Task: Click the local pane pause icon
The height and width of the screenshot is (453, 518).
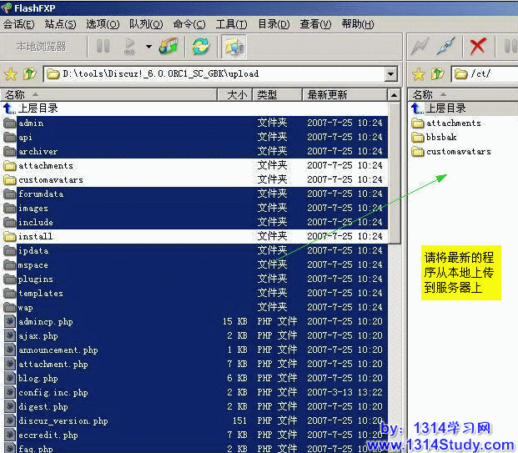Action: pos(103,47)
